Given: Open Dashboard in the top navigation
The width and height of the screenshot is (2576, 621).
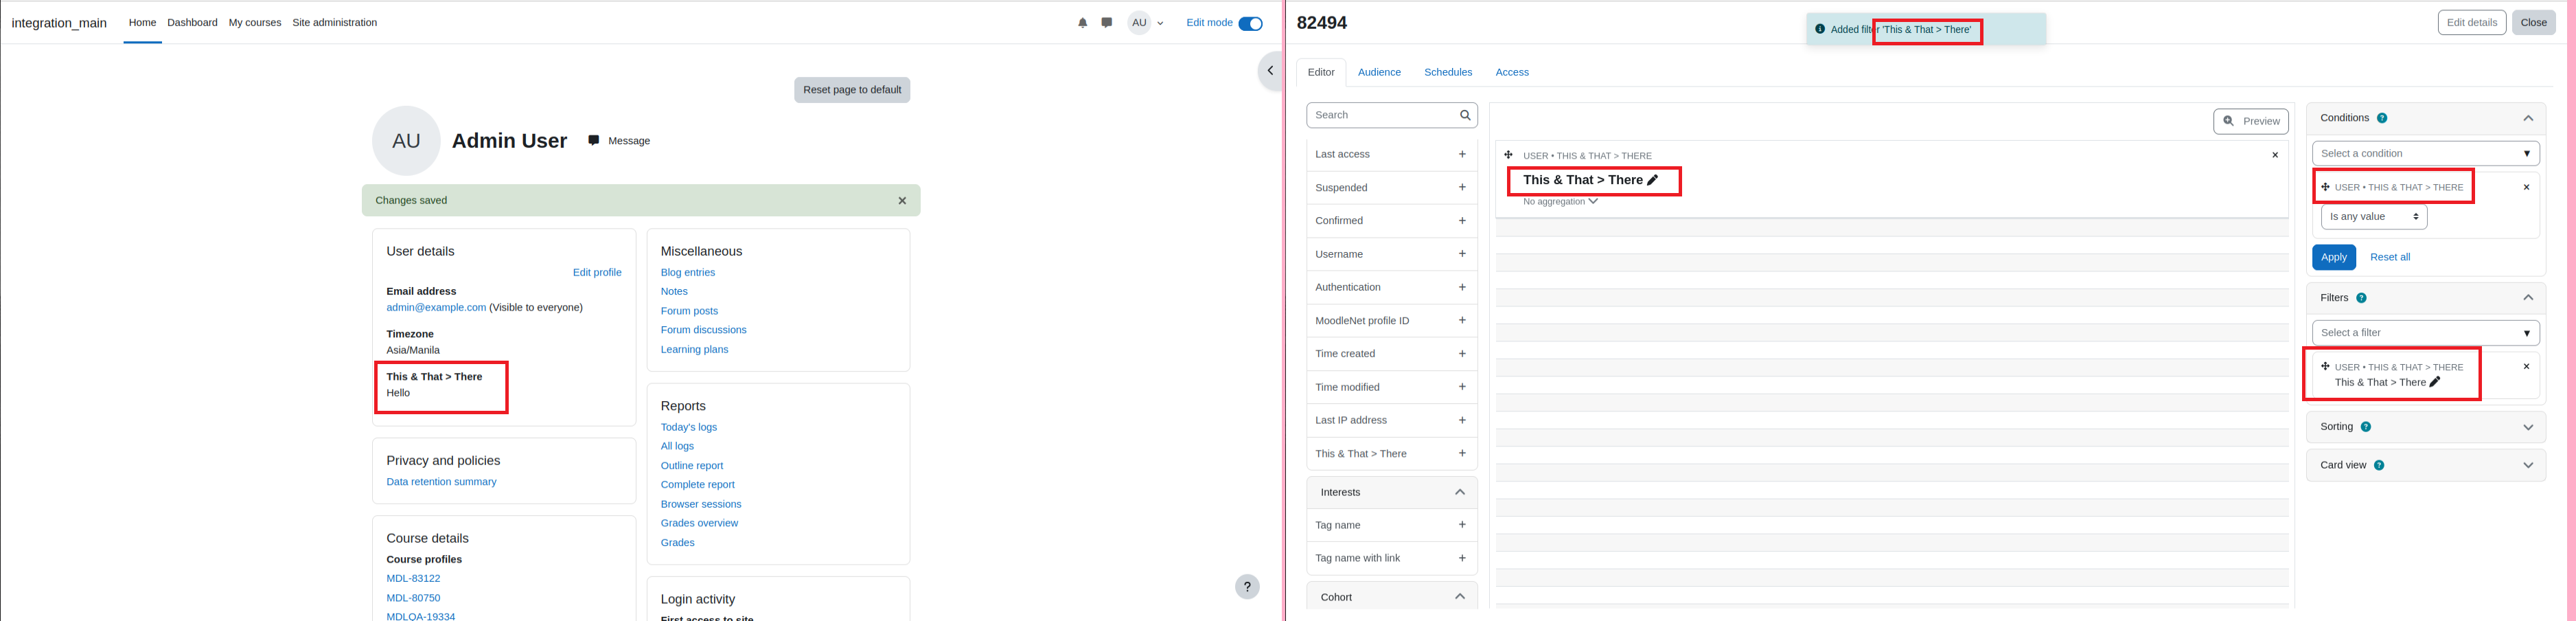Looking at the screenshot, I should pos(192,23).
